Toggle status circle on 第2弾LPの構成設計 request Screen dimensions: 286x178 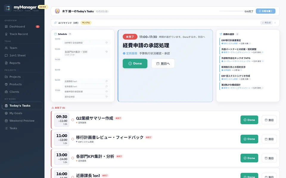pos(262,88)
